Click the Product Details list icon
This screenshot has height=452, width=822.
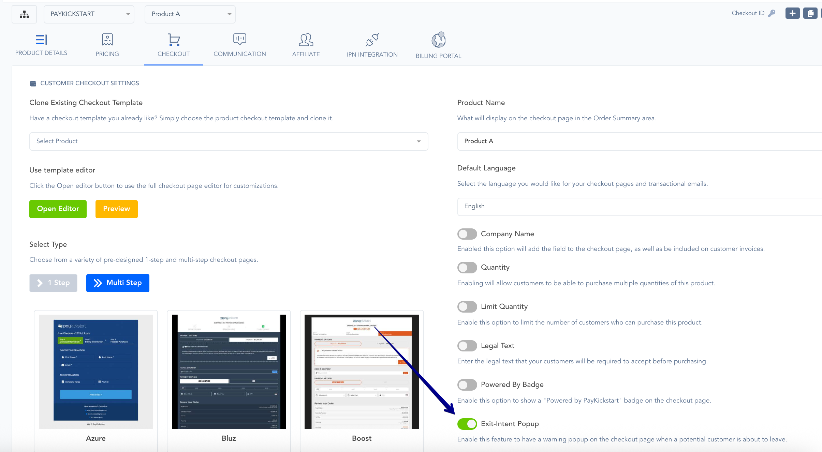tap(41, 40)
